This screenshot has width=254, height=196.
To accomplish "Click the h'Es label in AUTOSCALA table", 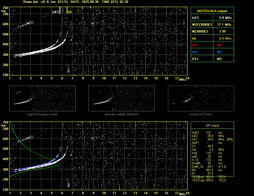I will coord(195,59).
